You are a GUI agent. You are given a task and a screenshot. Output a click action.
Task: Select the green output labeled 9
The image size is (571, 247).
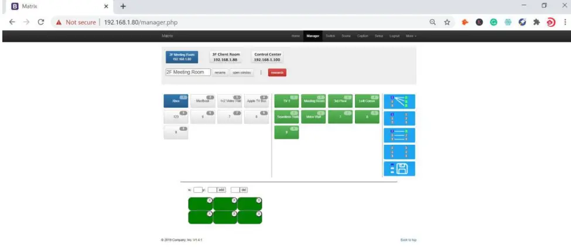pyautogui.click(x=286, y=133)
